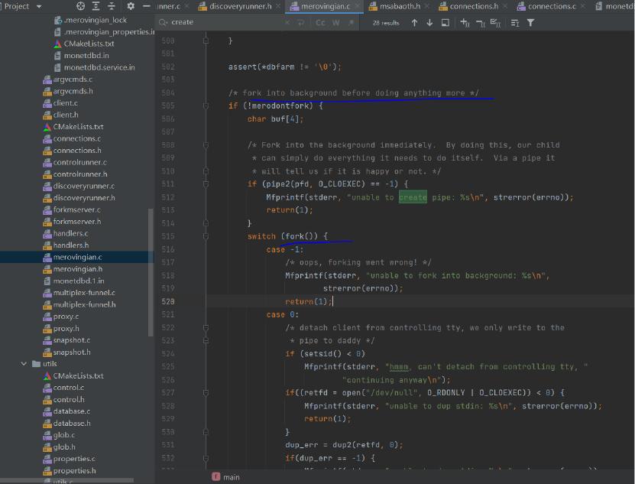Collapse all items in project tree

point(112,6)
